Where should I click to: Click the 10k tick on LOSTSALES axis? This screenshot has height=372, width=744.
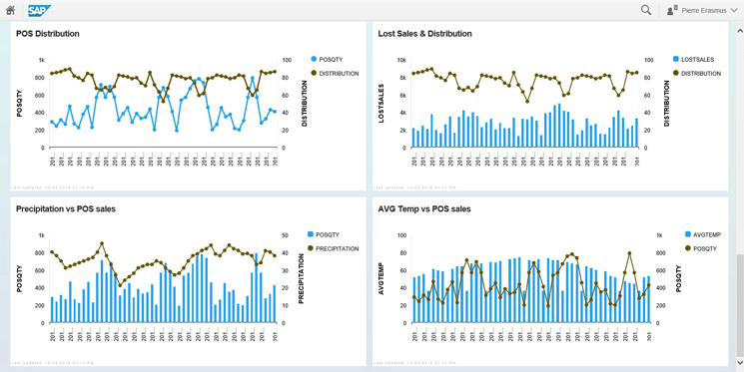[401, 60]
